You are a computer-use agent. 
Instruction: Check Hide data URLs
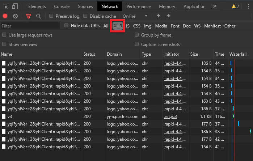point(66,25)
